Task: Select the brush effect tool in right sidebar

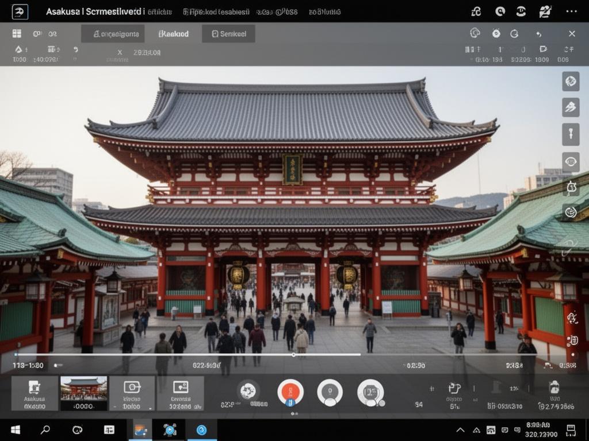Action: (x=571, y=82)
